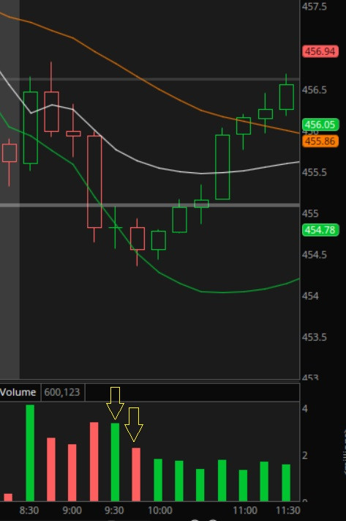The width and height of the screenshot is (346, 521).
Task: Click the 456.5 price axis label
Action: (314, 89)
